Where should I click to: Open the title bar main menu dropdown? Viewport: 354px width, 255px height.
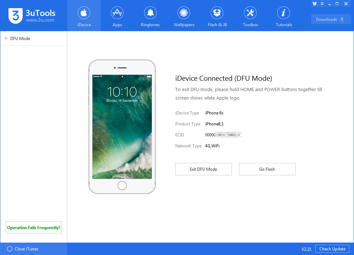point(322,4)
